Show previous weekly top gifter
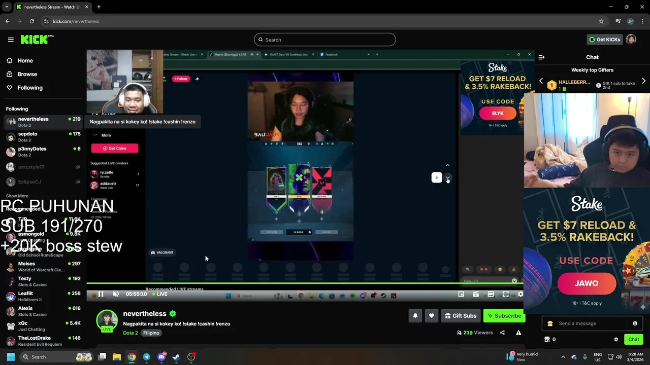The image size is (650, 365). coord(541,81)
